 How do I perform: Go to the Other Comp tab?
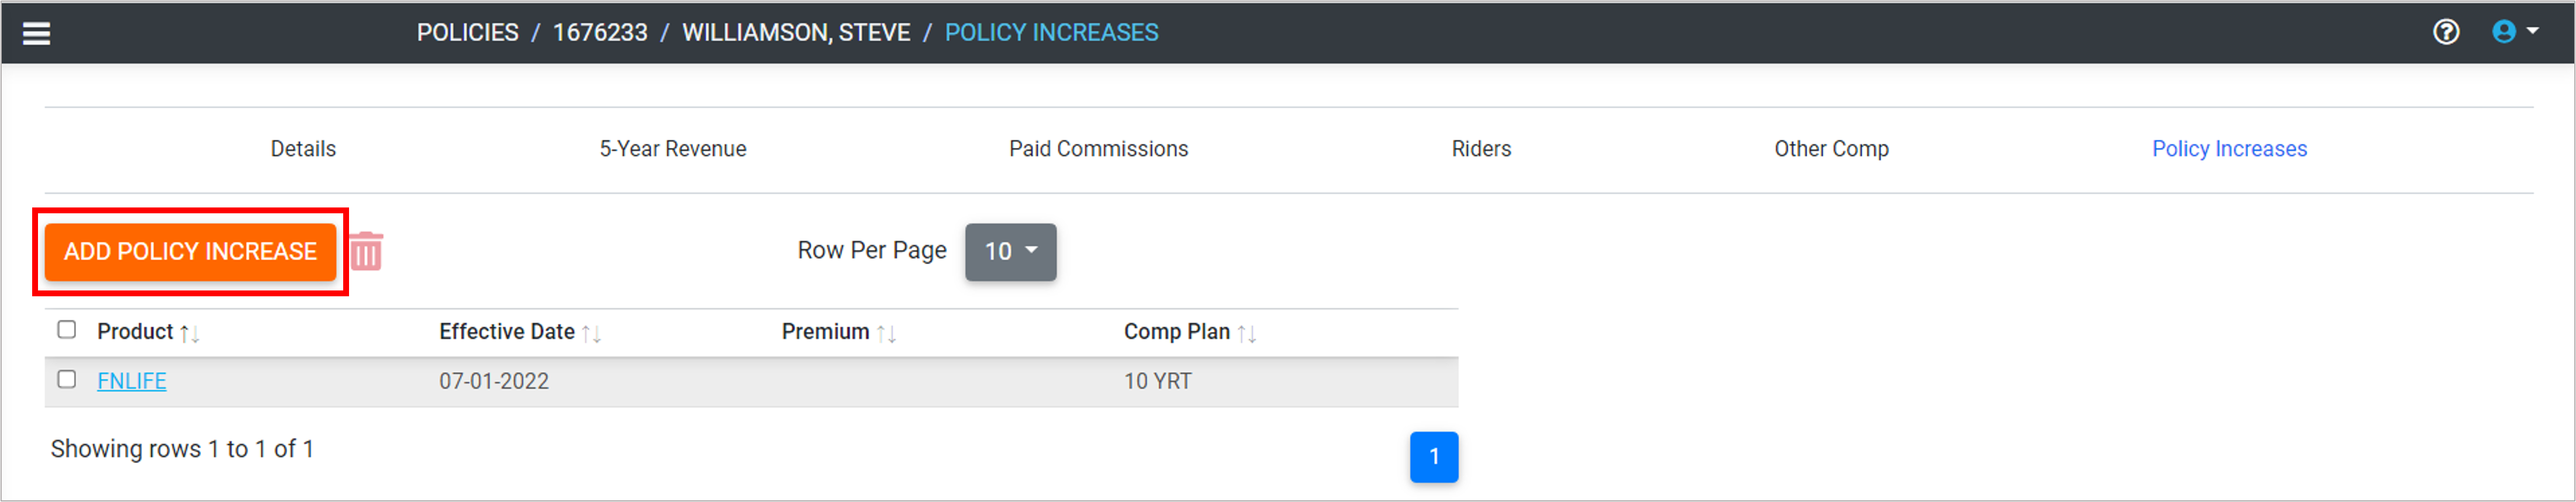click(1831, 149)
